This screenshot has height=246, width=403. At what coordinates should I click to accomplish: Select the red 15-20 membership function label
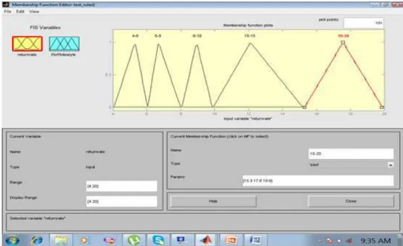click(344, 36)
